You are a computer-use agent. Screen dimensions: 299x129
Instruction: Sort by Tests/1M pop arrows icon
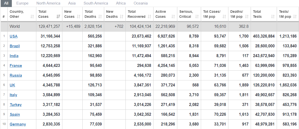(x=295, y=17)
